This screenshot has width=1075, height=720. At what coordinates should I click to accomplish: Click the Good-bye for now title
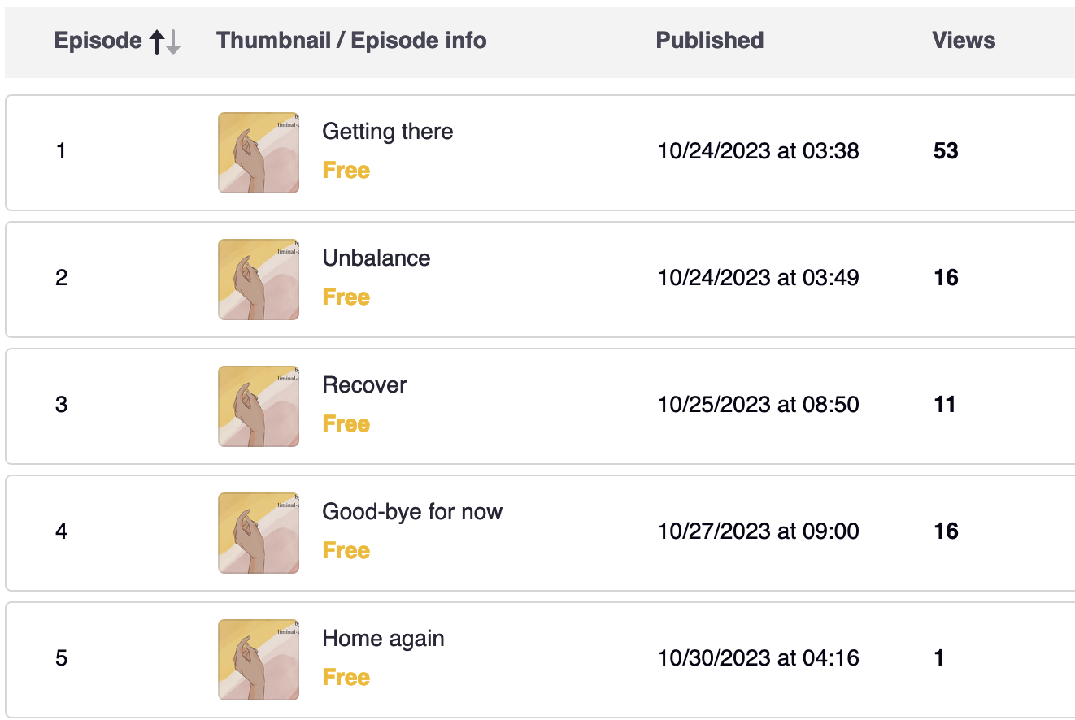[x=412, y=512]
